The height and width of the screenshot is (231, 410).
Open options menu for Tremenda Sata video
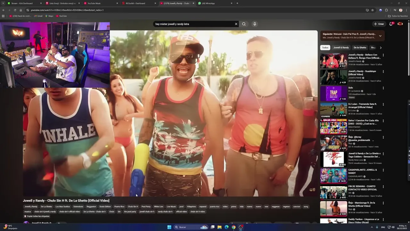383,105
